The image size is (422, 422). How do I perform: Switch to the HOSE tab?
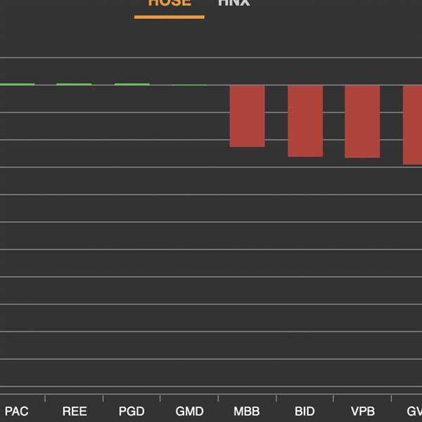click(x=170, y=3)
